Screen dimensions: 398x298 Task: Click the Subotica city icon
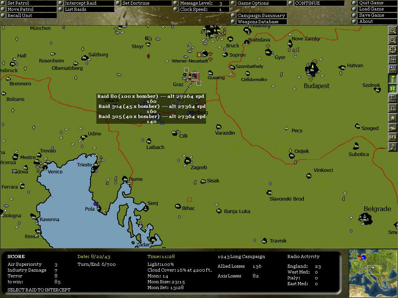point(356,146)
